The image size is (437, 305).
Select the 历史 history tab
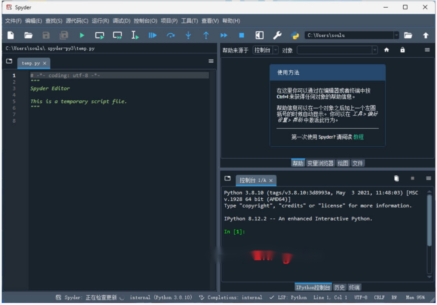pyautogui.click(x=339, y=288)
